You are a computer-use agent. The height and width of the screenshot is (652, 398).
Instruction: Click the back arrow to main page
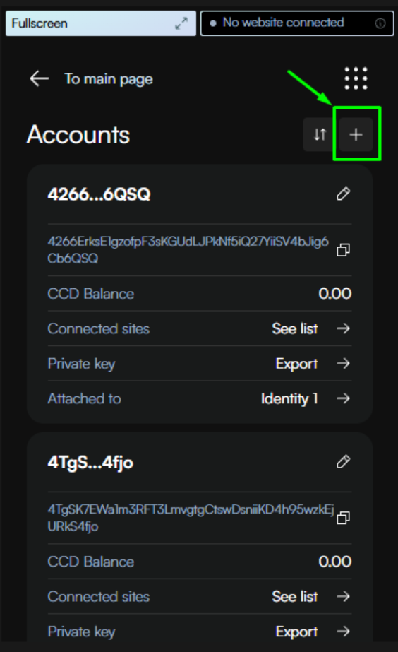[x=40, y=78]
